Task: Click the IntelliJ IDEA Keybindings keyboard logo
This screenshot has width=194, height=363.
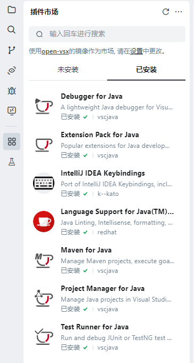Action: point(44,183)
